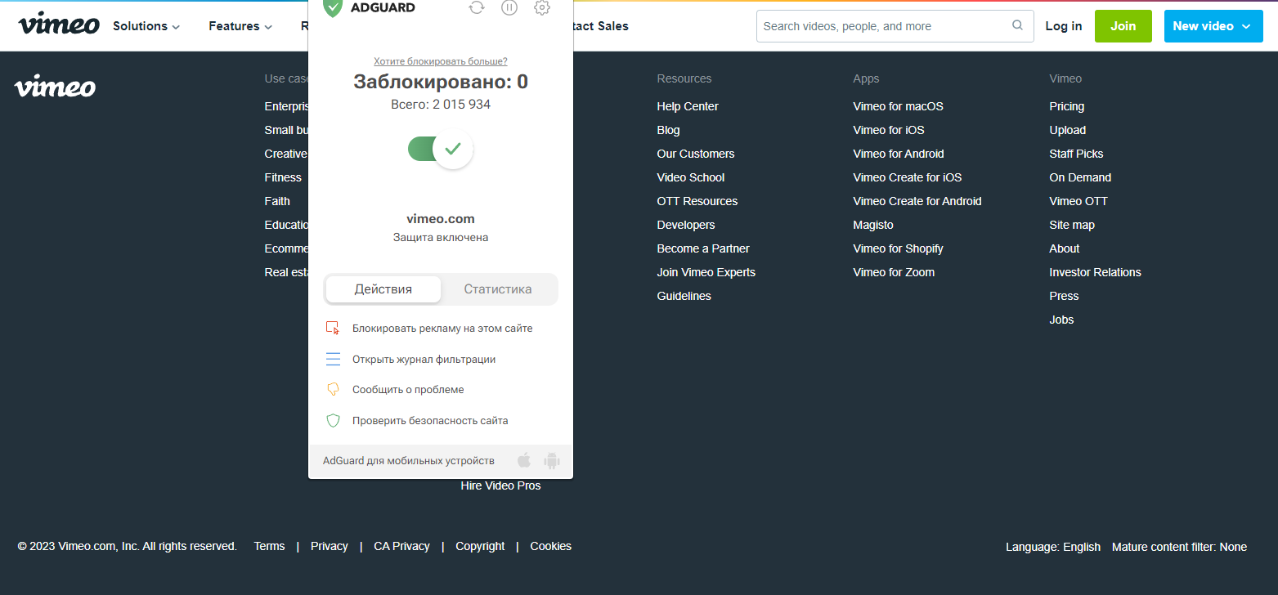
Task: Click the thumbs-down report problem icon
Action: click(x=333, y=389)
